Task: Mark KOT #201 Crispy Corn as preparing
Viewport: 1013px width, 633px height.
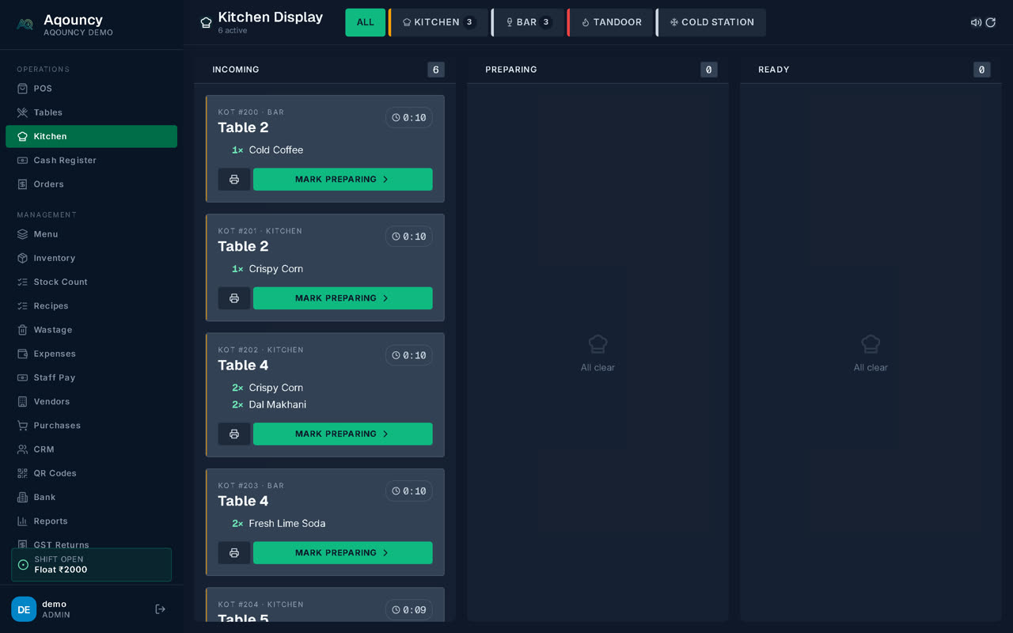Action: coord(343,298)
